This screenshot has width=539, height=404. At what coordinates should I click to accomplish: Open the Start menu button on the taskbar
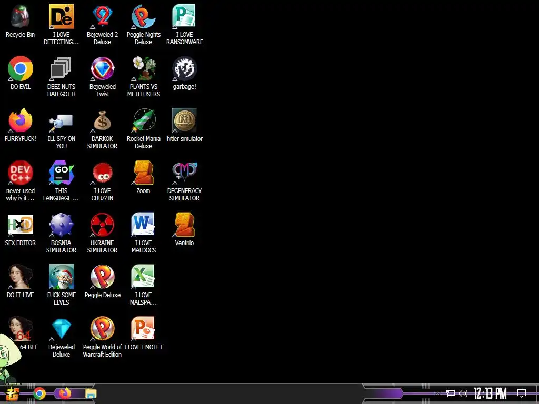12,393
